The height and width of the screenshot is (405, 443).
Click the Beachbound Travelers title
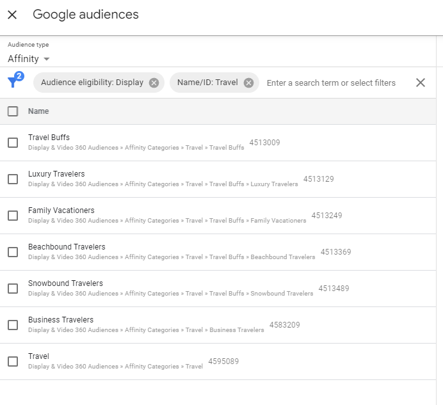pos(67,246)
